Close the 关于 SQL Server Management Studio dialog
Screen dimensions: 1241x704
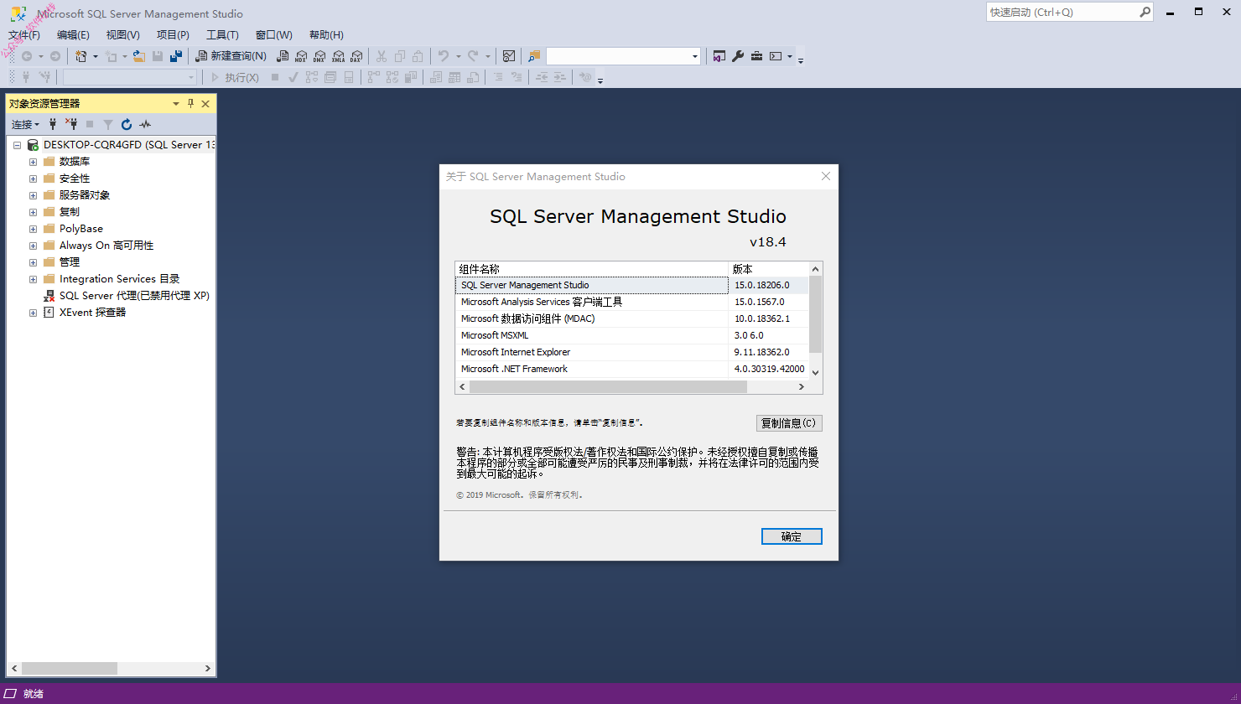(826, 176)
